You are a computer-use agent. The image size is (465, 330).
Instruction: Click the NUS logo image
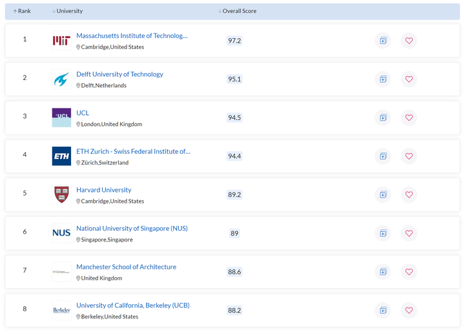click(61, 233)
